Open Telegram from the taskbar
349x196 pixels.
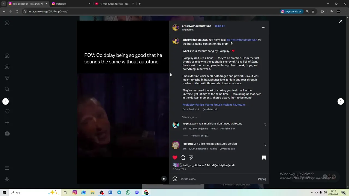click(x=119, y=192)
